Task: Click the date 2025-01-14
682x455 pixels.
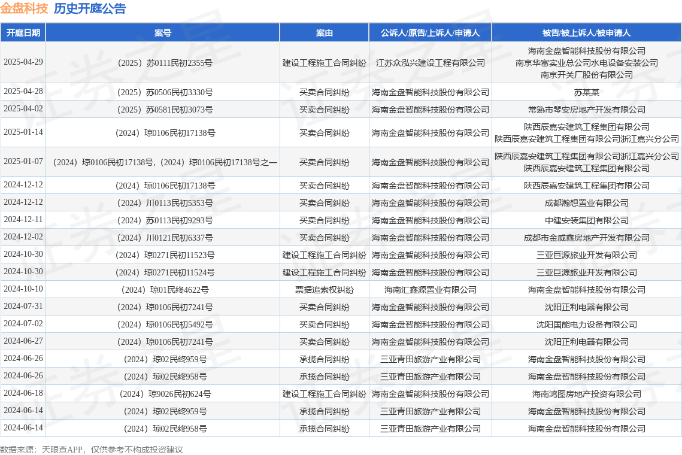Action: [x=23, y=132]
